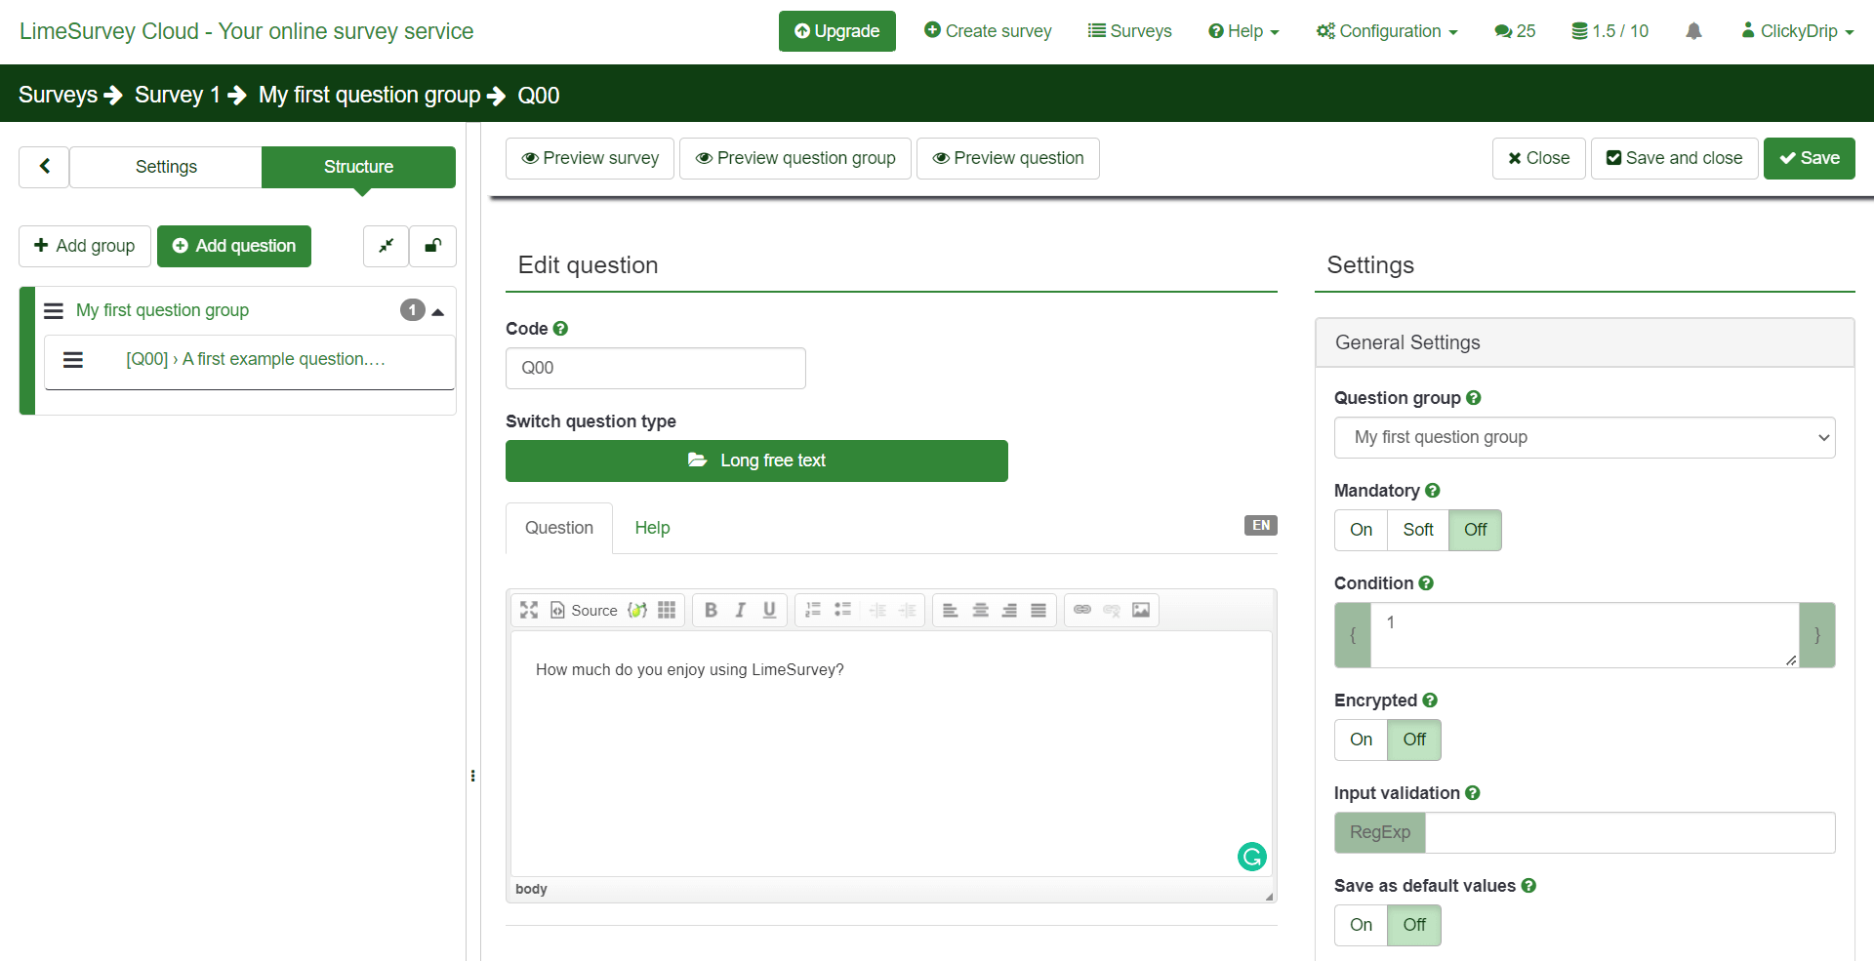Align text left in editor

(x=950, y=610)
